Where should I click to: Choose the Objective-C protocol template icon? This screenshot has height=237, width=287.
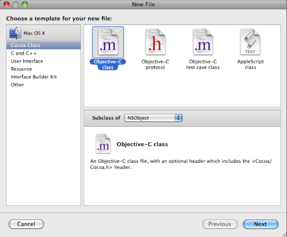(156, 42)
